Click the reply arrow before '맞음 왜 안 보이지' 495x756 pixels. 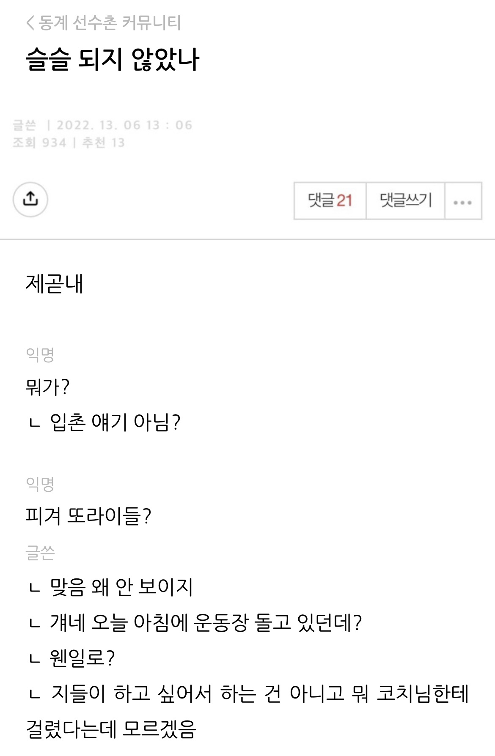click(34, 587)
